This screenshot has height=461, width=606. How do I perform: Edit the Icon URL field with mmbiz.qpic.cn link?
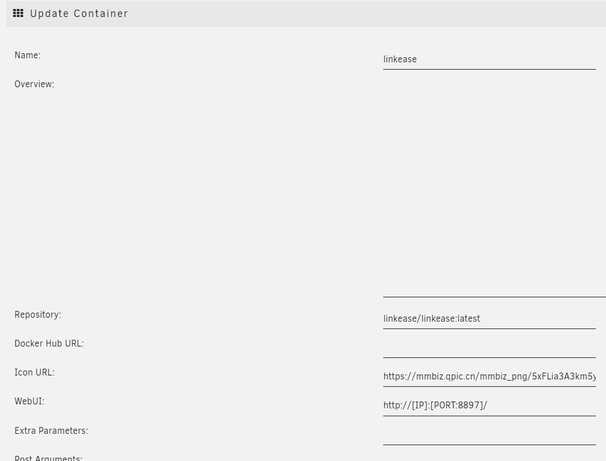click(x=489, y=377)
